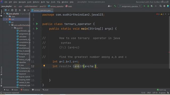Screen dimensions: 170x95
Task: Click the Debug bug icon
Action: [x=148, y=6]
